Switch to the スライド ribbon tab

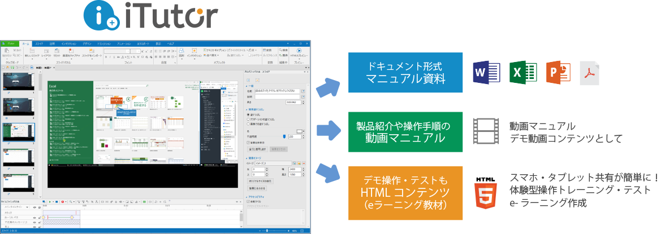click(39, 44)
